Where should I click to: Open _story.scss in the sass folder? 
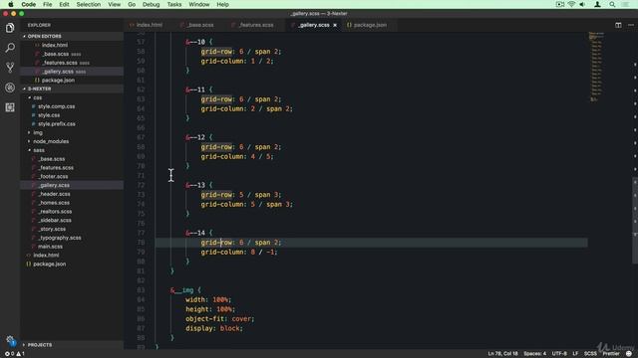tap(52, 229)
